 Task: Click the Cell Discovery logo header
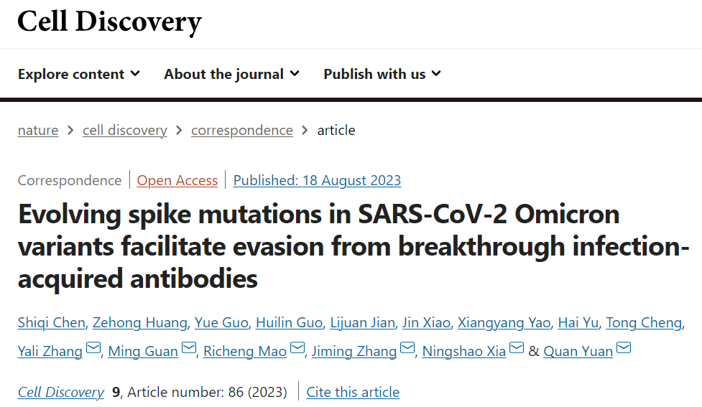tap(109, 22)
